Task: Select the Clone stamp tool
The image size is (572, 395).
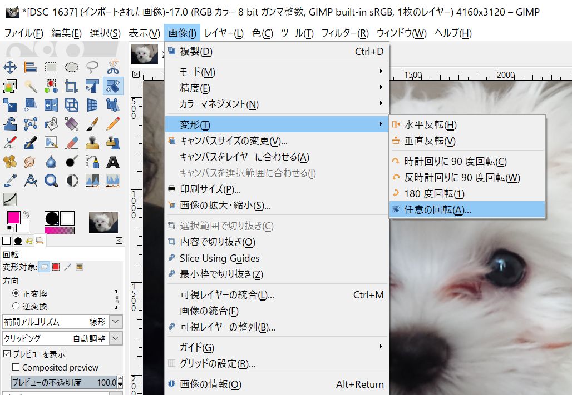Action: pos(92,143)
